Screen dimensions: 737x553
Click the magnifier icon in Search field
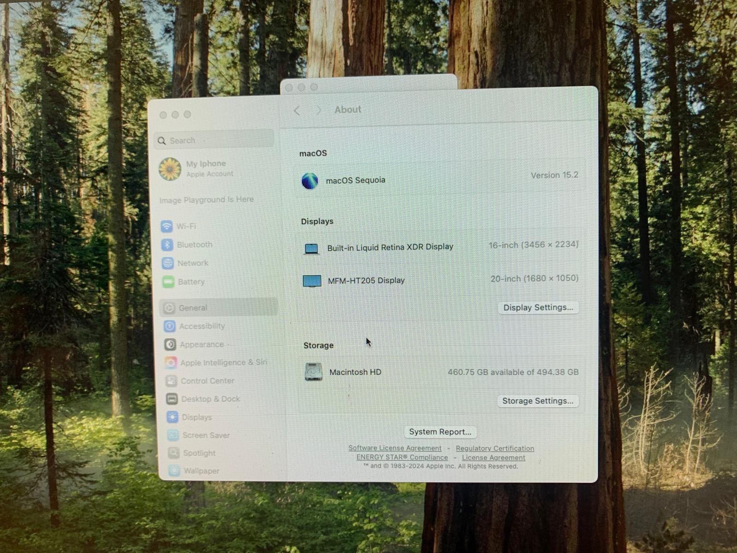coord(162,141)
